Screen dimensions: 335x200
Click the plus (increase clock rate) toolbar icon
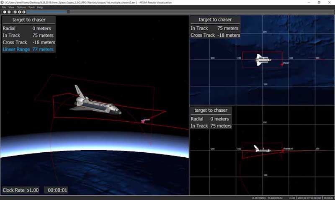4,12
